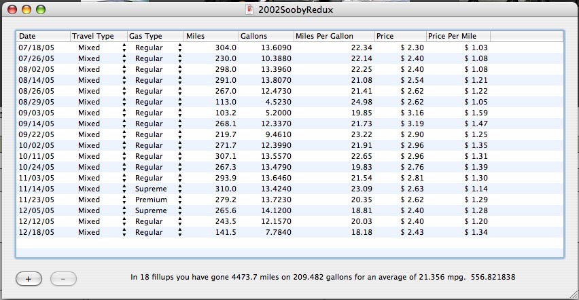Click the document icon beside 2002SoobyRedux title

tap(249, 10)
